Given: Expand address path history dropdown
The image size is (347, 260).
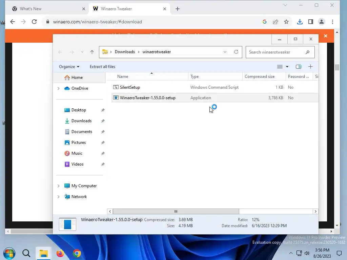Looking at the screenshot, I should click(x=225, y=52).
